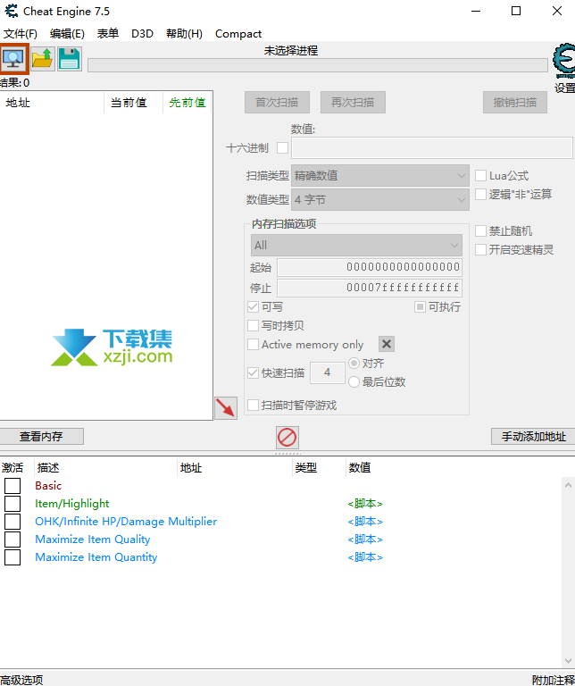Open the process list via computer icon
This screenshot has height=686, width=575.
coord(14,58)
